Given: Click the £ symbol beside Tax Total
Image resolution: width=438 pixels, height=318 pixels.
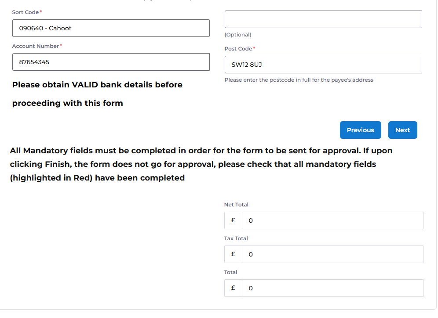Looking at the screenshot, I should pyautogui.click(x=233, y=254).
